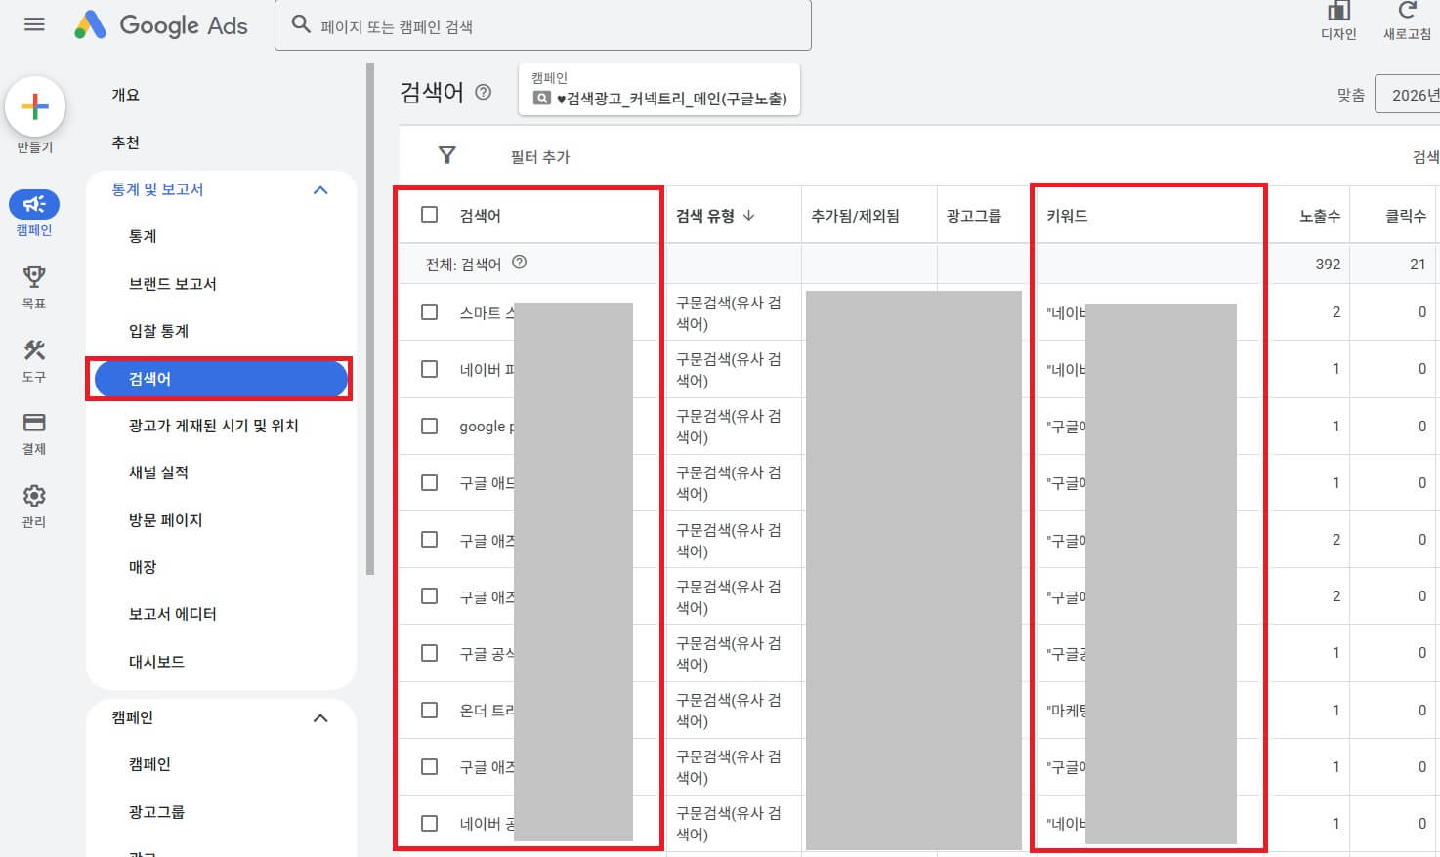Open the hamburger main menu
Image resolution: width=1440 pixels, height=857 pixels.
(34, 24)
